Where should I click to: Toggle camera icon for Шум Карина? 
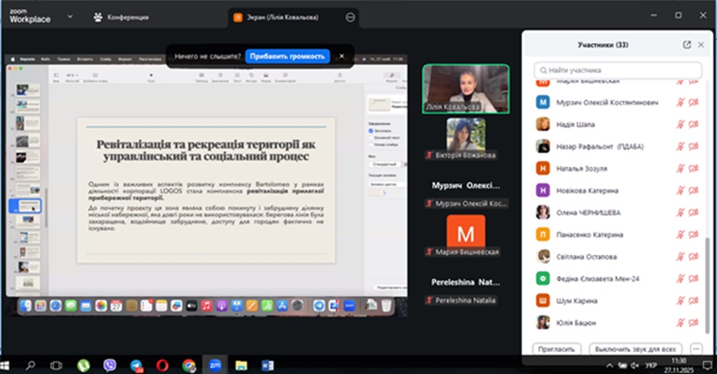click(693, 300)
